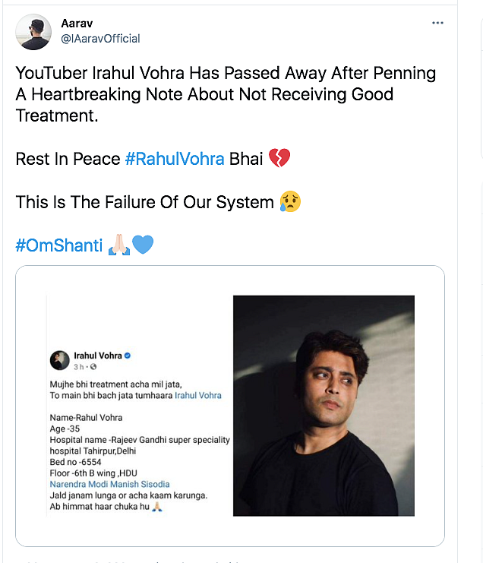Image resolution: width=483 pixels, height=563 pixels.
Task: Open the tweet's three-dot more menu
Action: tap(437, 23)
